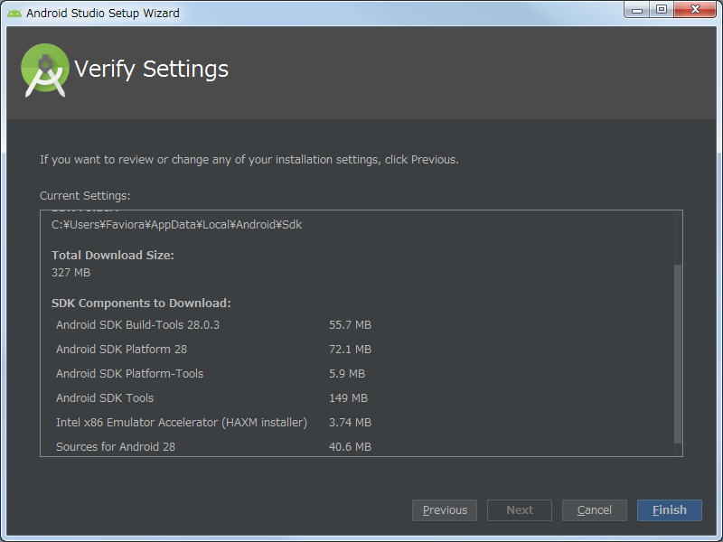Viewport: 723px width, 542px height.
Task: Go back with the Previous button
Action: 445,510
